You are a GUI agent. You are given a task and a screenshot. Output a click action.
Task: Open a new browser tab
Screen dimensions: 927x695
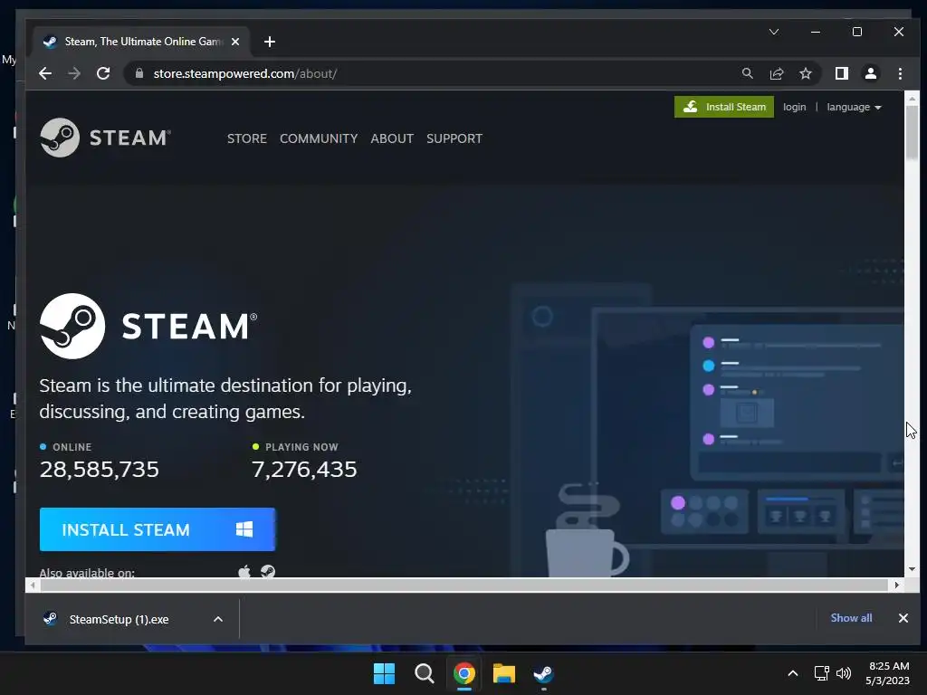270,42
